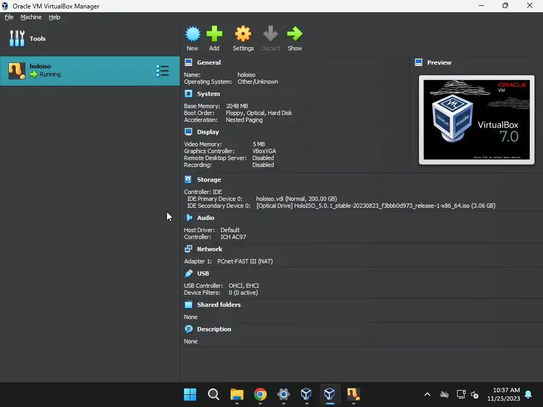This screenshot has width=543, height=407.
Task: Click the 2048 MB base memory value
Action: (x=237, y=106)
